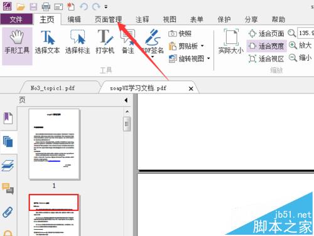Open the PDF Sign (PDF签名) tool
Image resolution: width=314 pixels, height=236 pixels.
[x=153, y=42]
